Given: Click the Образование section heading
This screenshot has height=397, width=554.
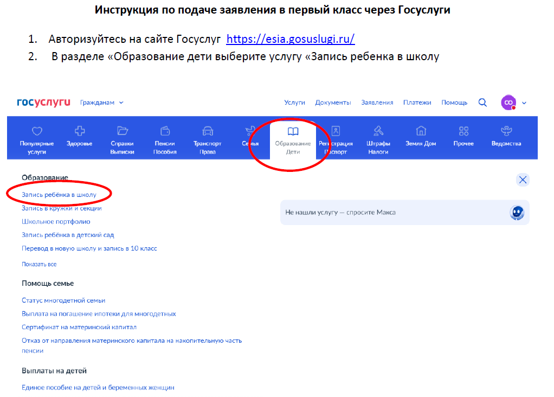Looking at the screenshot, I should pyautogui.click(x=45, y=177).
